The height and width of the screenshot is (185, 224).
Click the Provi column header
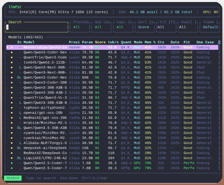(74, 42)
